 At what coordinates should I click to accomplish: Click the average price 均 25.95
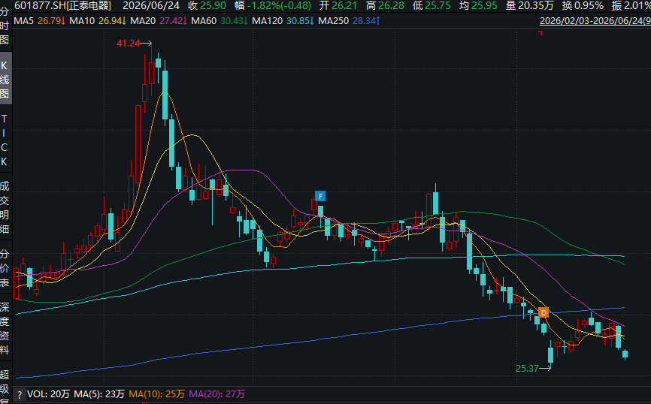[479, 5]
